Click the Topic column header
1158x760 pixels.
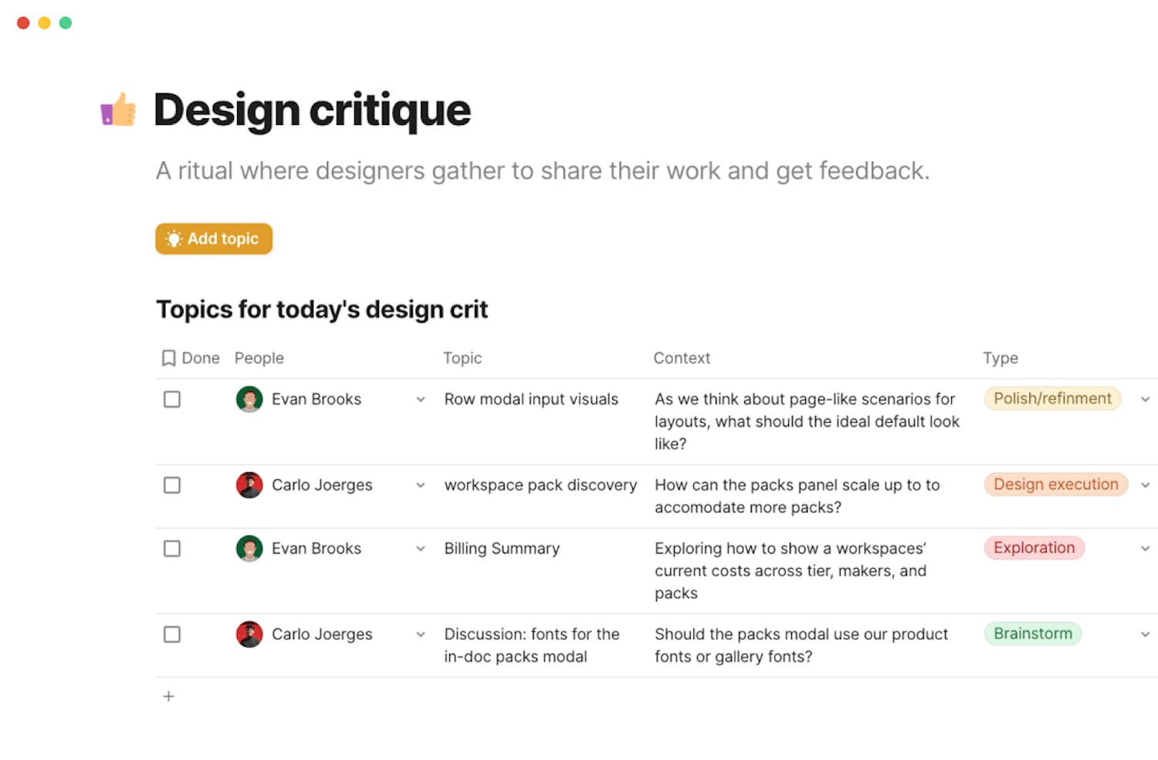tap(462, 358)
